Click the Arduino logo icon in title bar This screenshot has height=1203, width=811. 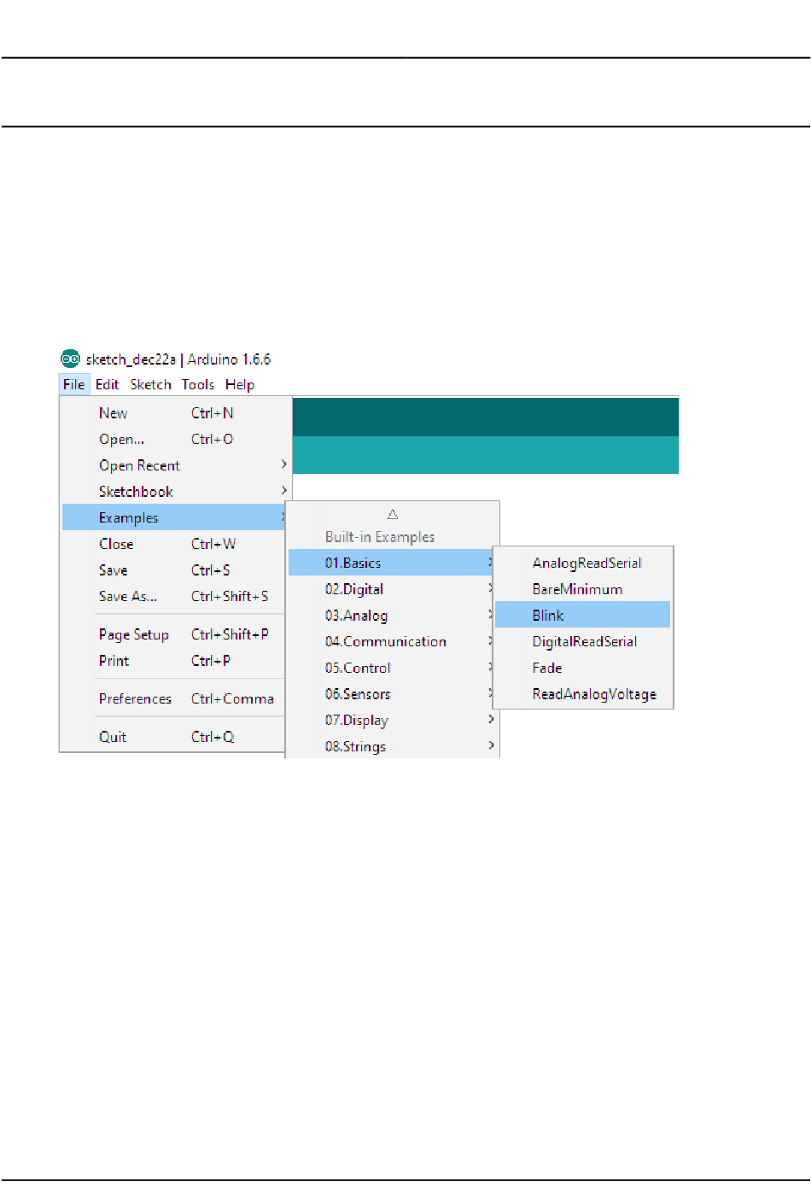click(70, 359)
